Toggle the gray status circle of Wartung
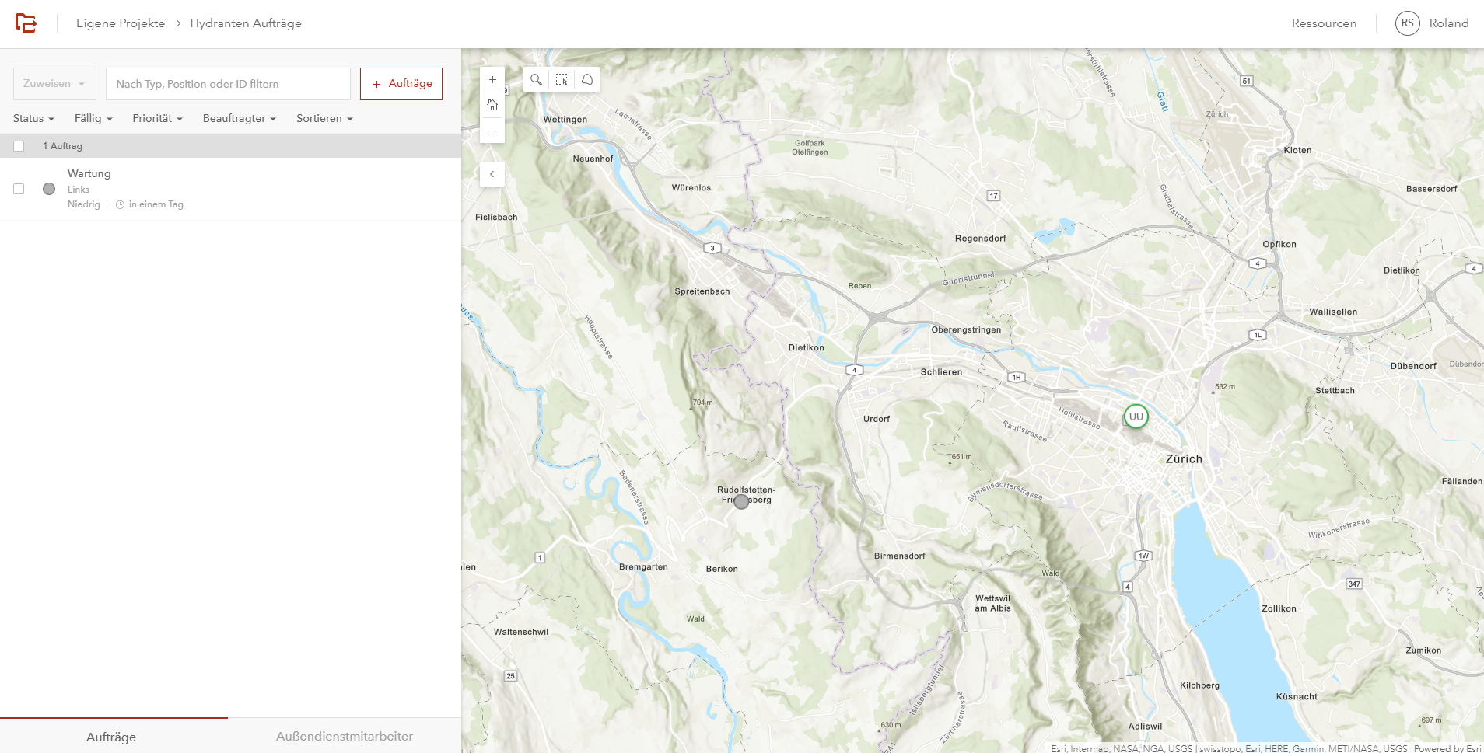Screen dimensions: 1484x753 (49, 188)
